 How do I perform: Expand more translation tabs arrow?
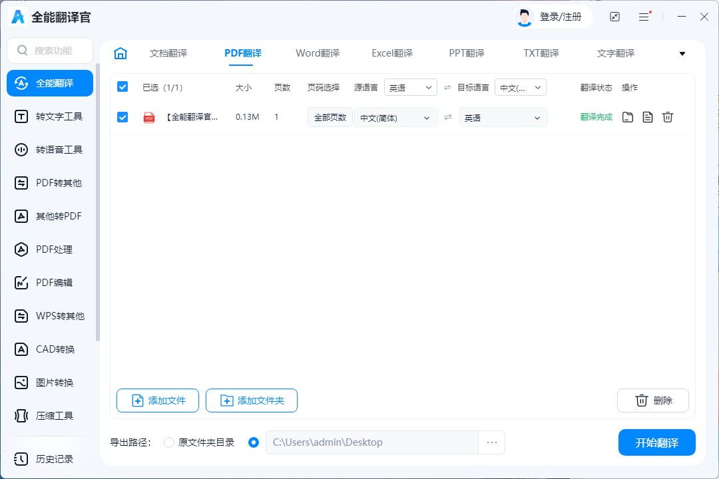click(682, 54)
